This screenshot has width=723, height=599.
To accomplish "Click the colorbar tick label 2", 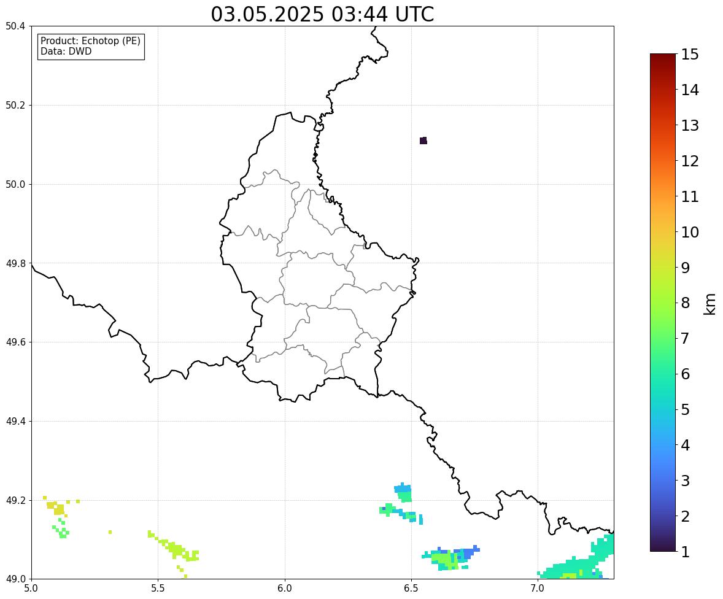I will (x=686, y=516).
